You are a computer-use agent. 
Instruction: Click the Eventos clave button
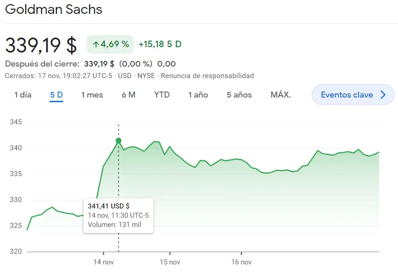point(353,94)
